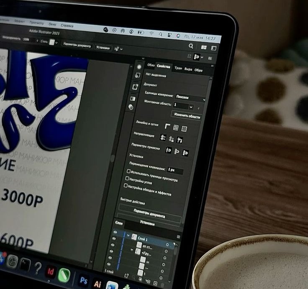
Task: Switch to the Свойства tab
Action: [164, 67]
